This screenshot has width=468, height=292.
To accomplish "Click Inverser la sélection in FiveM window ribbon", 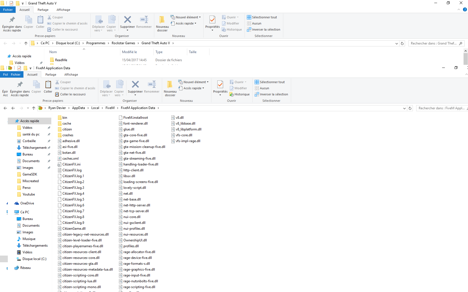I will (x=271, y=94).
